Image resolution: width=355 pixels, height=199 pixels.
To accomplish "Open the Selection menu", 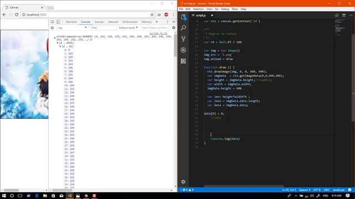I will pyautogui.click(x=199, y=9).
